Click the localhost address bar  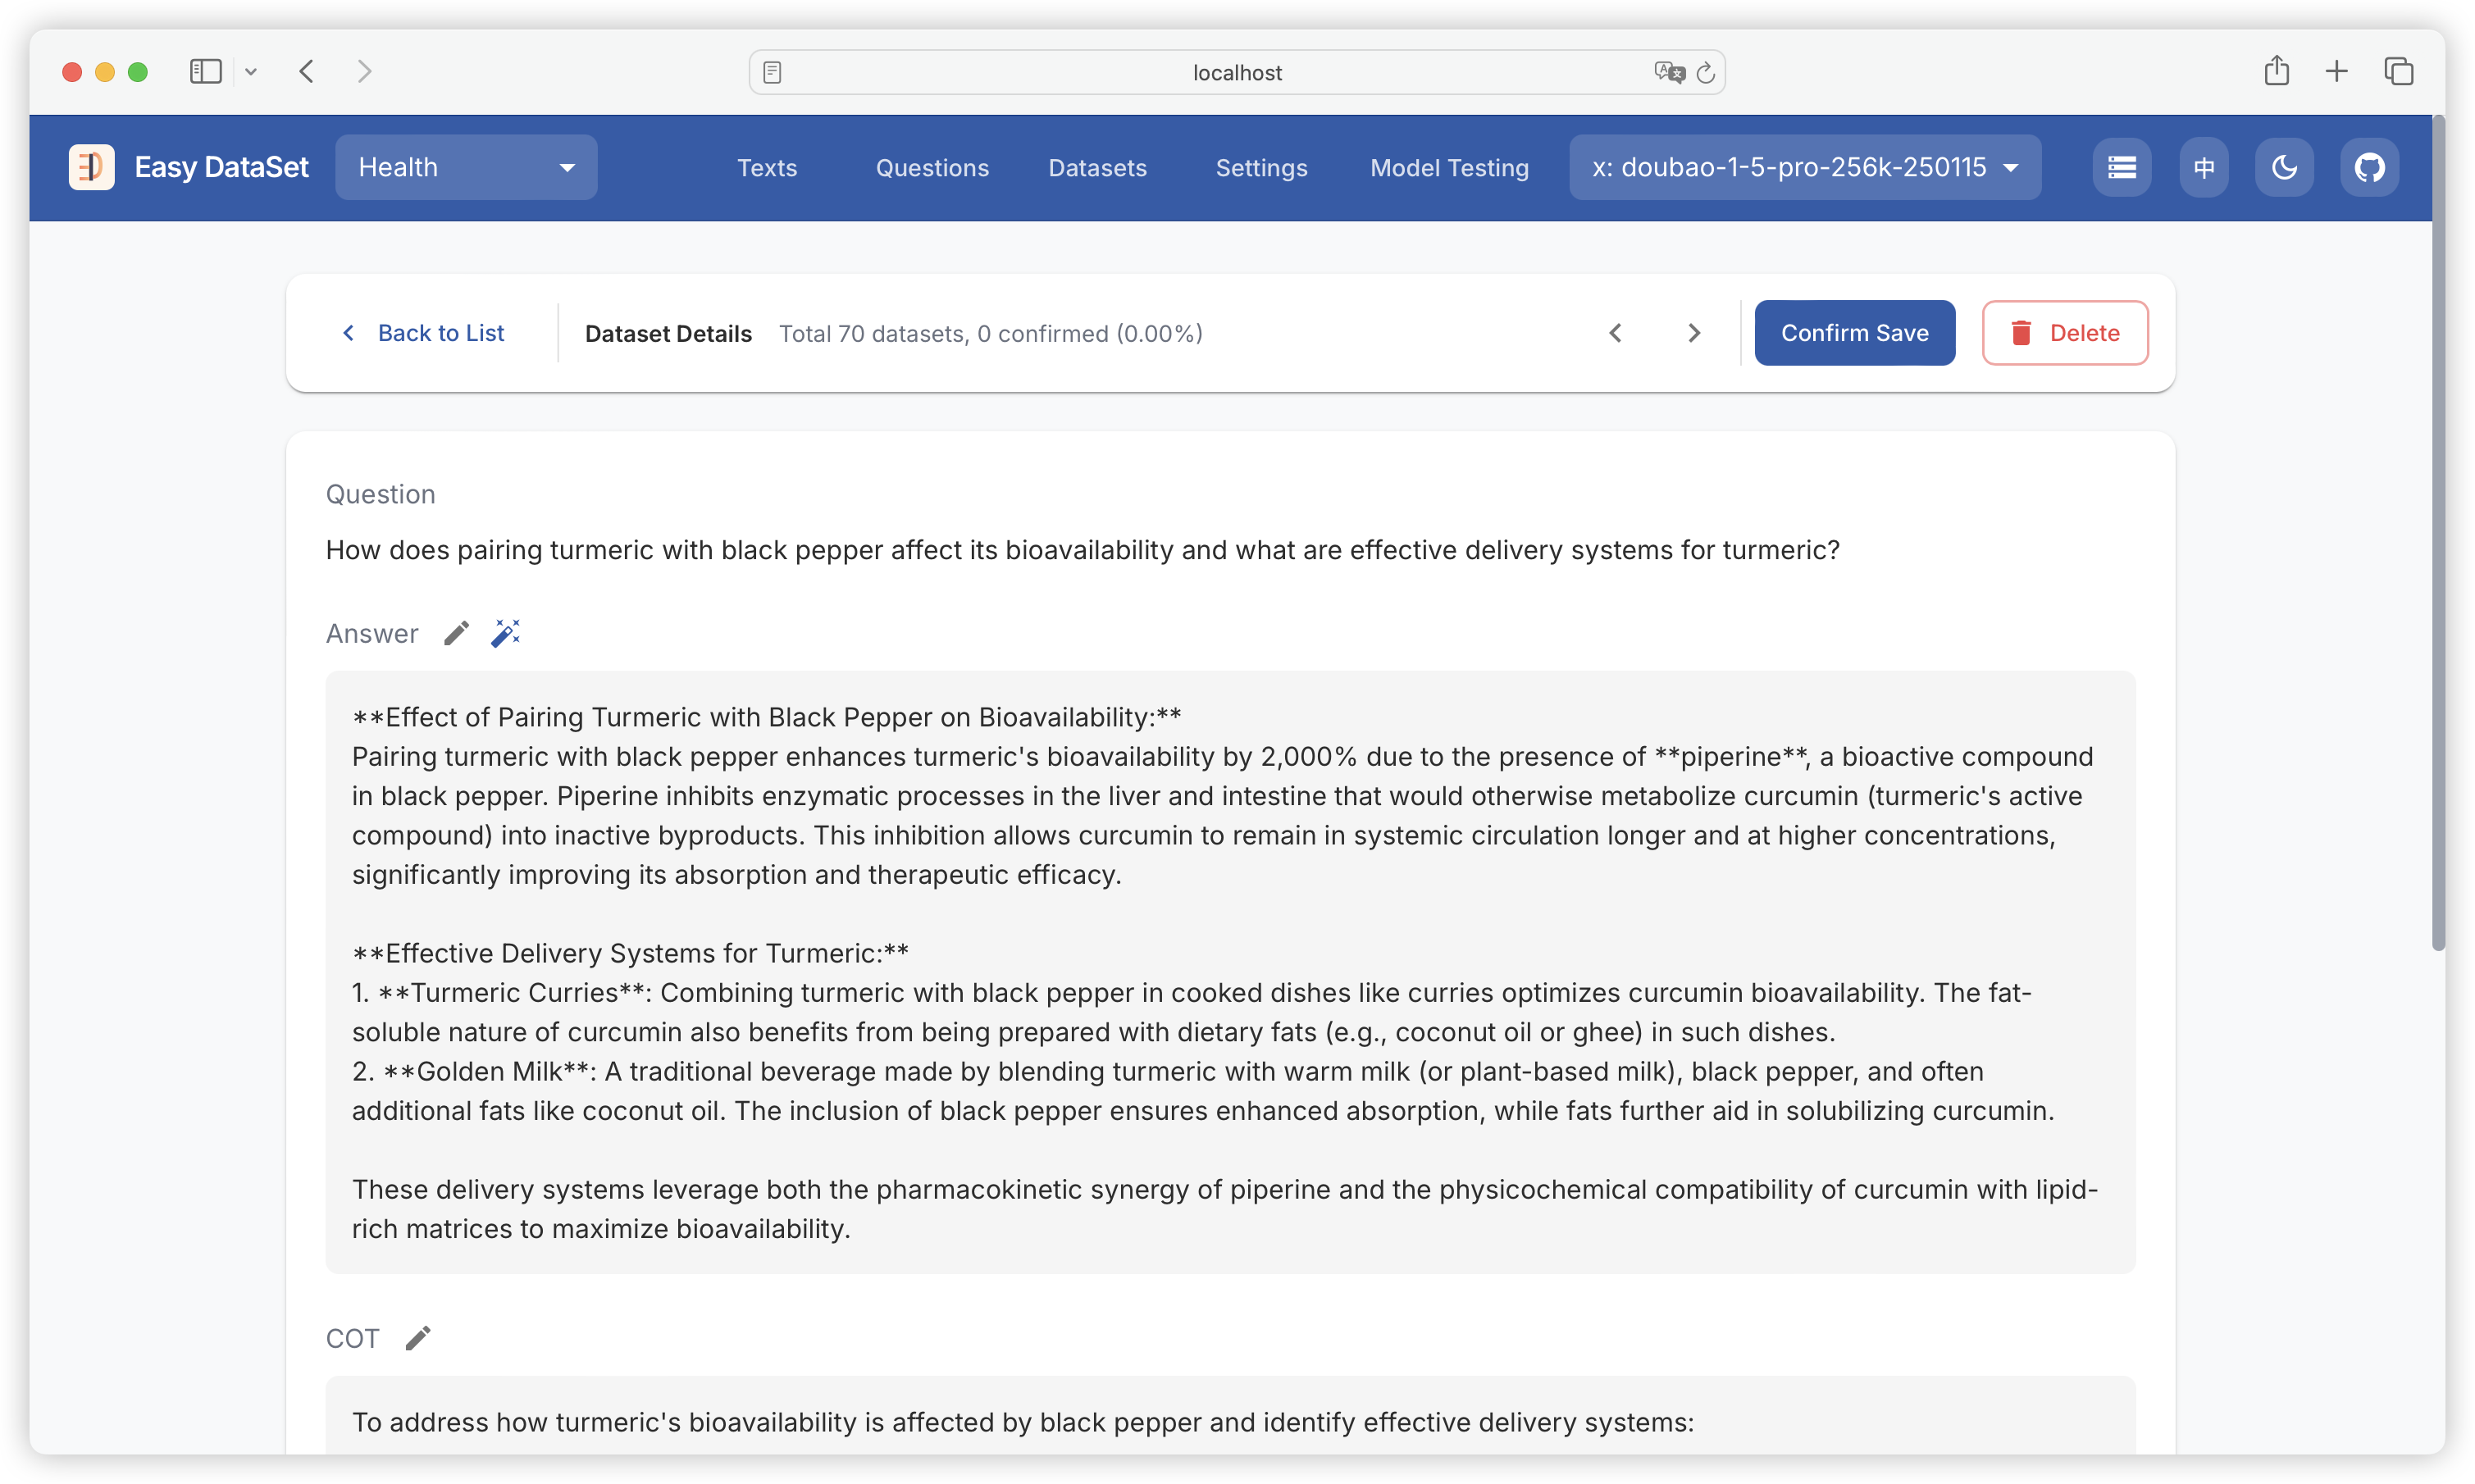pos(1236,72)
